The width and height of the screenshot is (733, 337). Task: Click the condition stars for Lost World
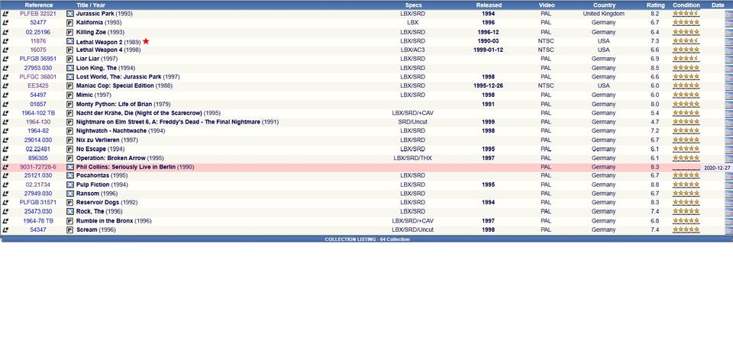click(x=686, y=77)
